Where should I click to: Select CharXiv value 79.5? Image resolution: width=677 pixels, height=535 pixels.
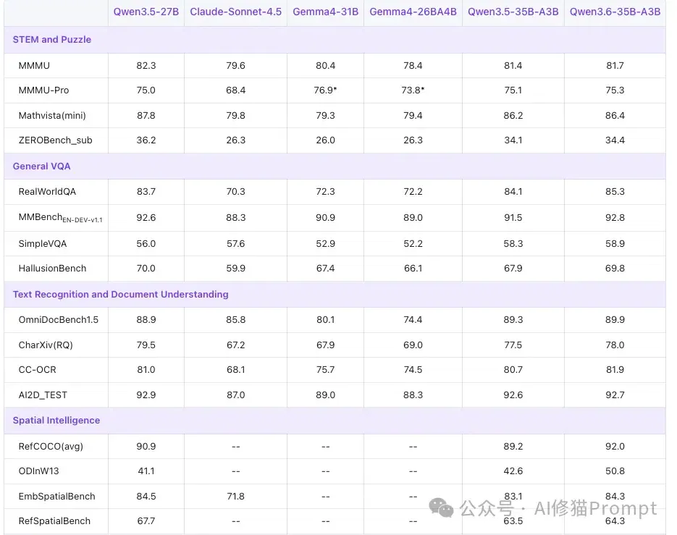point(146,345)
